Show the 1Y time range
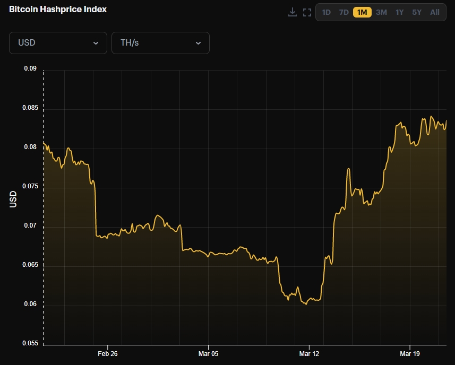Viewport: 455px width, 365px height. pos(399,12)
